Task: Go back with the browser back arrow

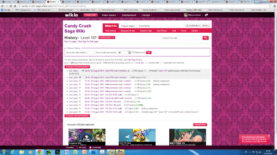Action: pos(2,6)
